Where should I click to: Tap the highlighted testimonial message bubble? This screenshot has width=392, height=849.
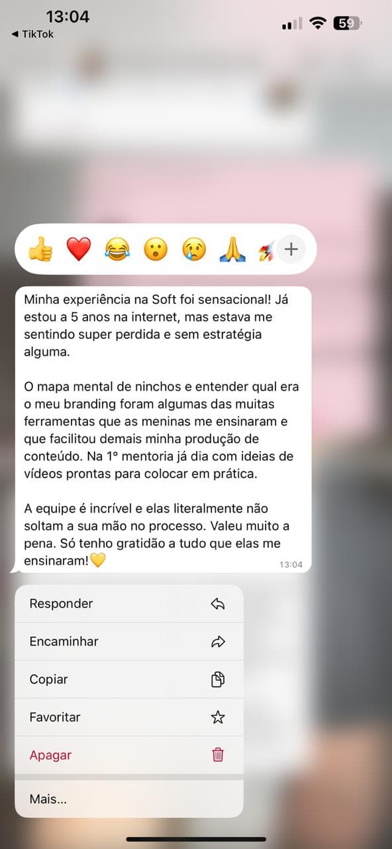(162, 429)
